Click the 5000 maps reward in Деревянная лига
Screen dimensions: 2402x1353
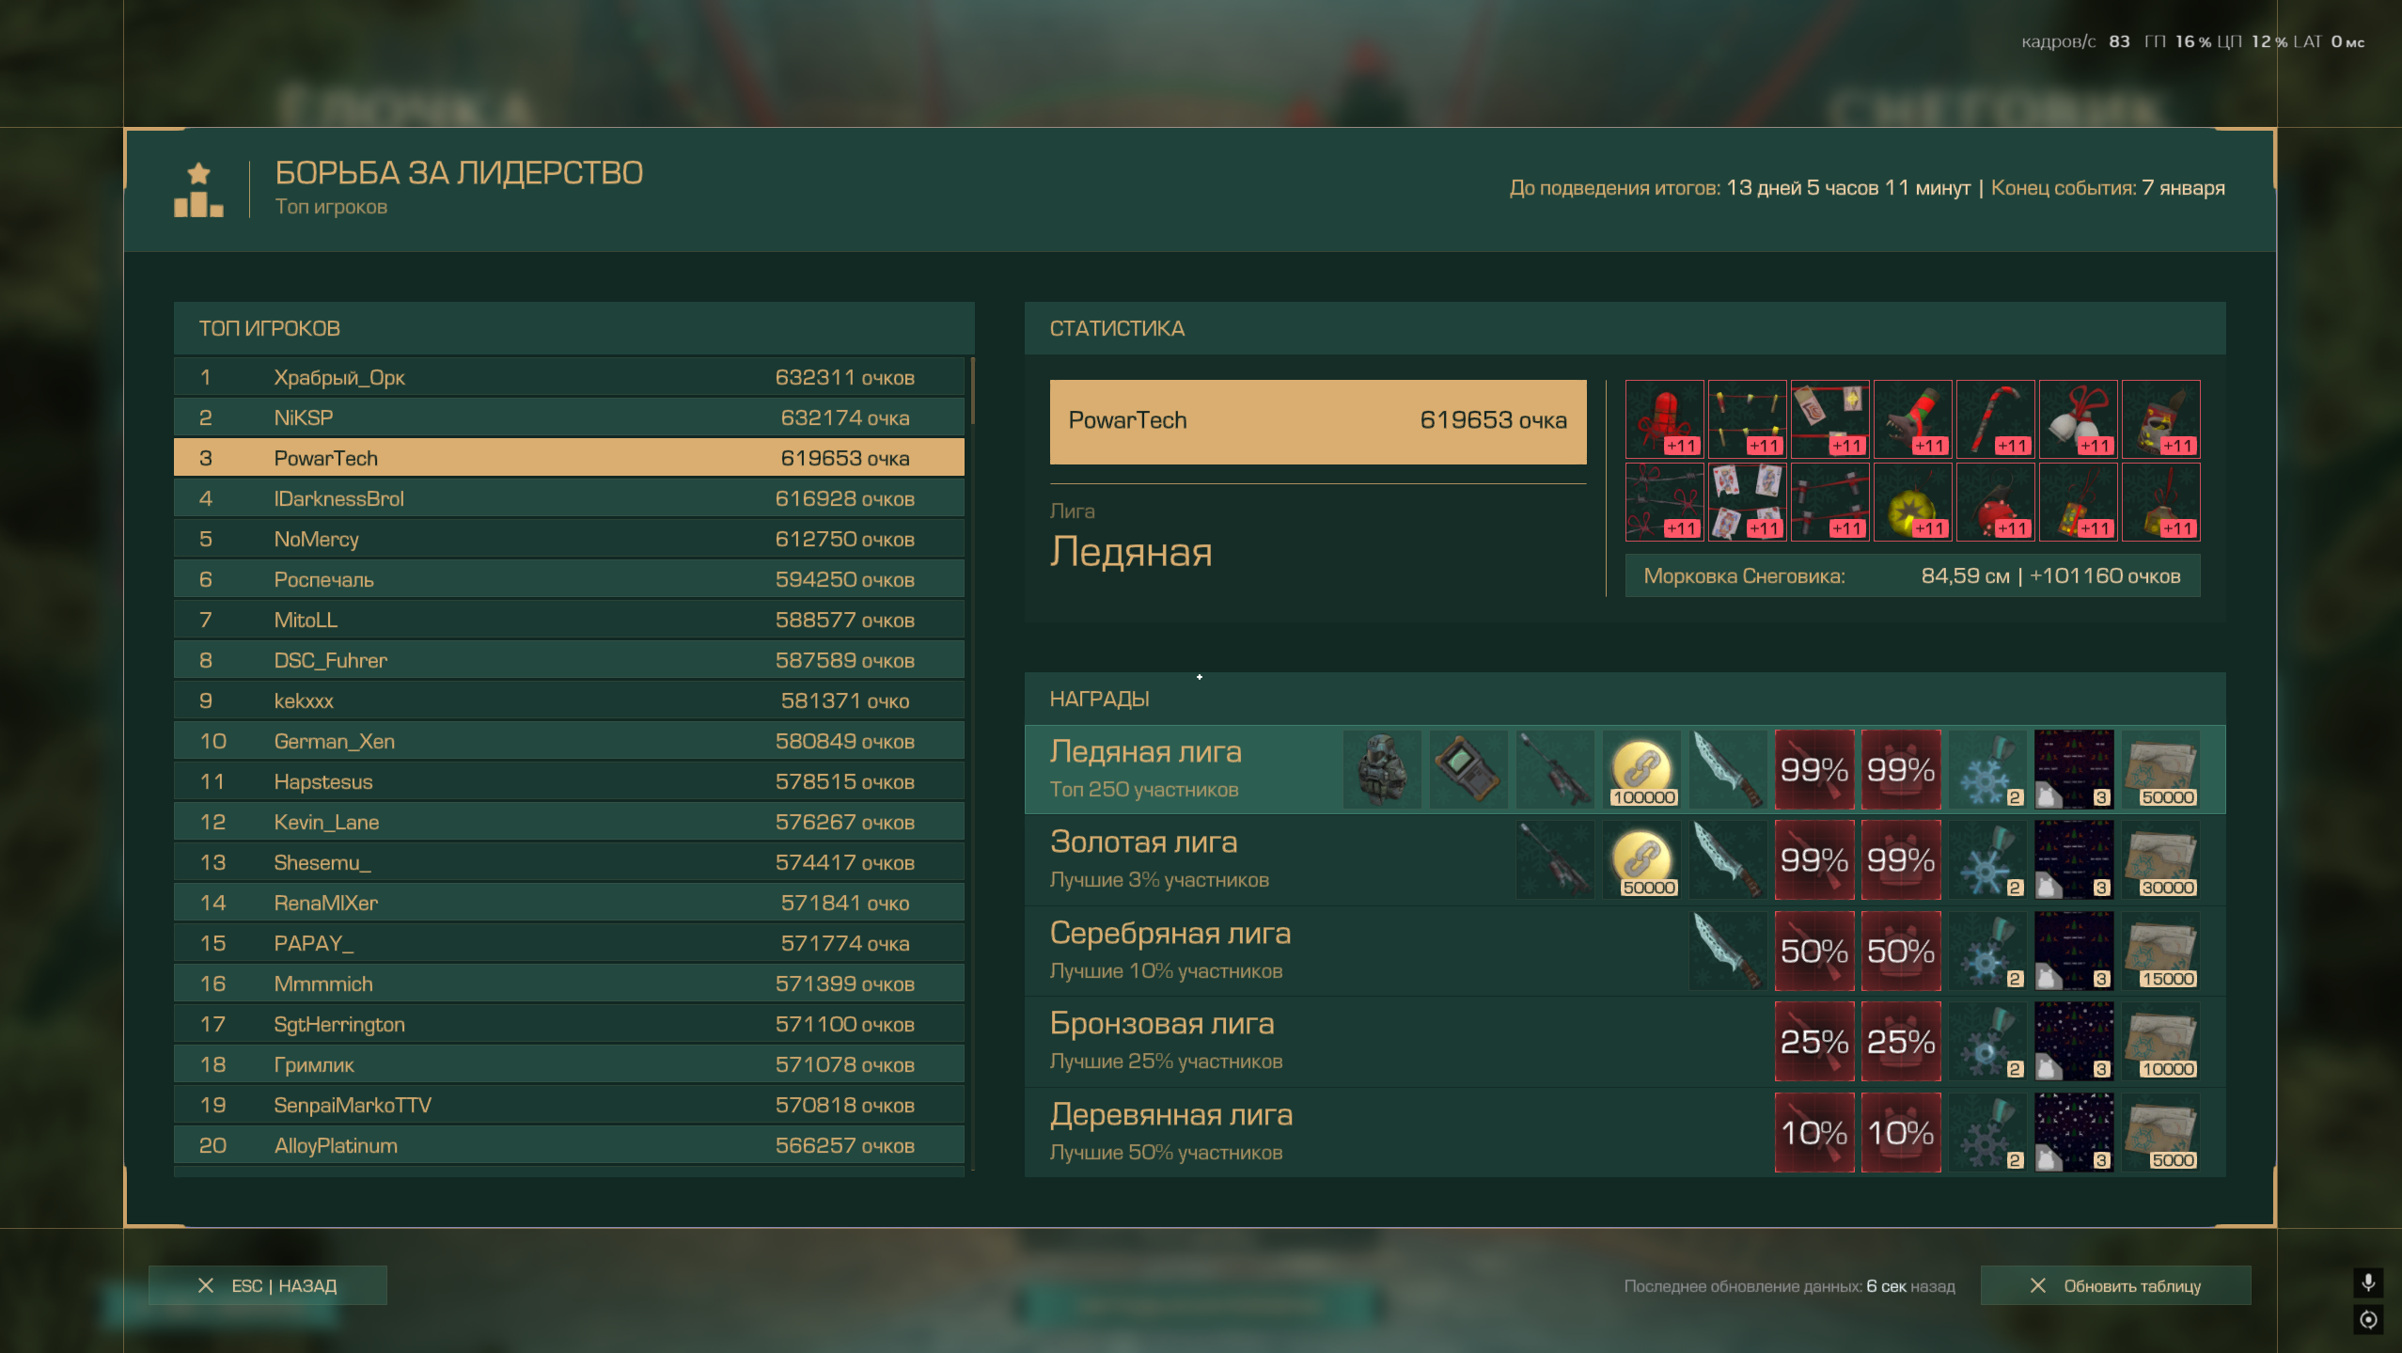tap(2160, 1132)
